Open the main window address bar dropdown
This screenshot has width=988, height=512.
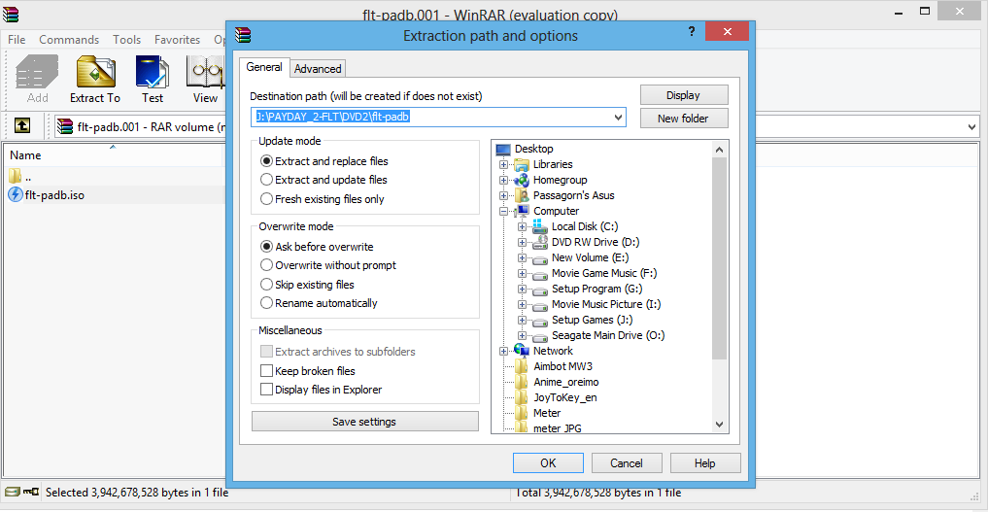click(x=971, y=126)
